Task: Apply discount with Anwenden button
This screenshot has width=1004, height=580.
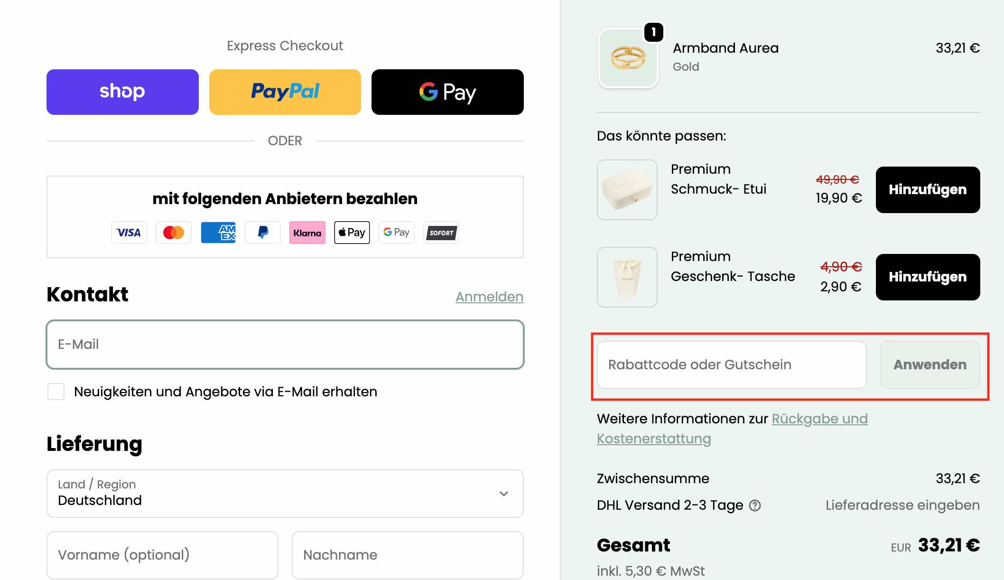Action: coord(930,365)
